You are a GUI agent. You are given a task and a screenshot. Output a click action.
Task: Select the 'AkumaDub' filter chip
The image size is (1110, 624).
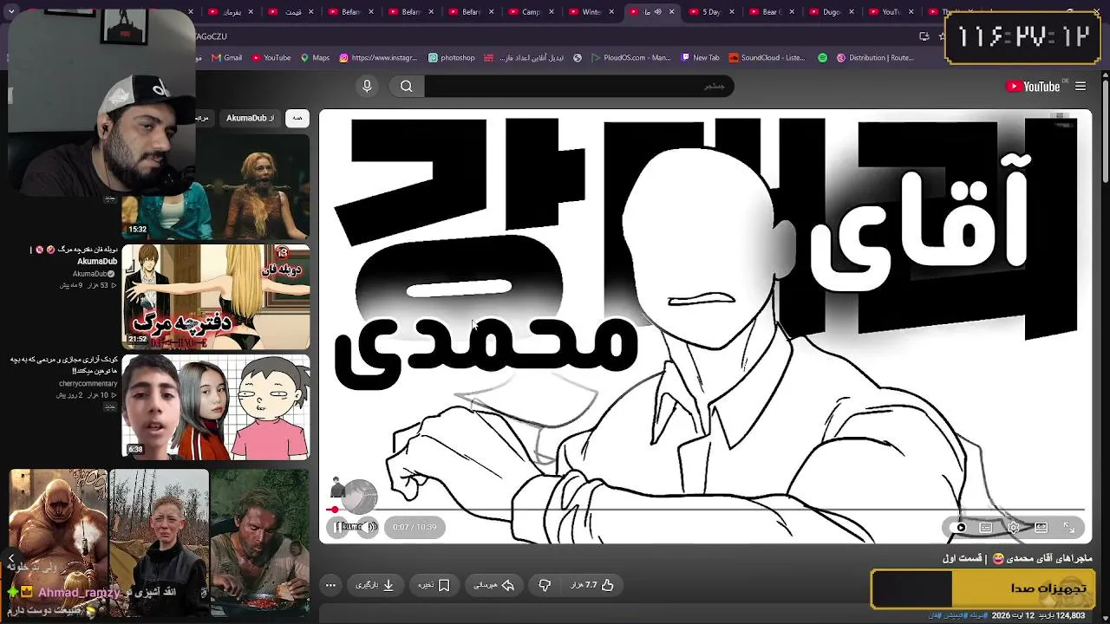(251, 118)
